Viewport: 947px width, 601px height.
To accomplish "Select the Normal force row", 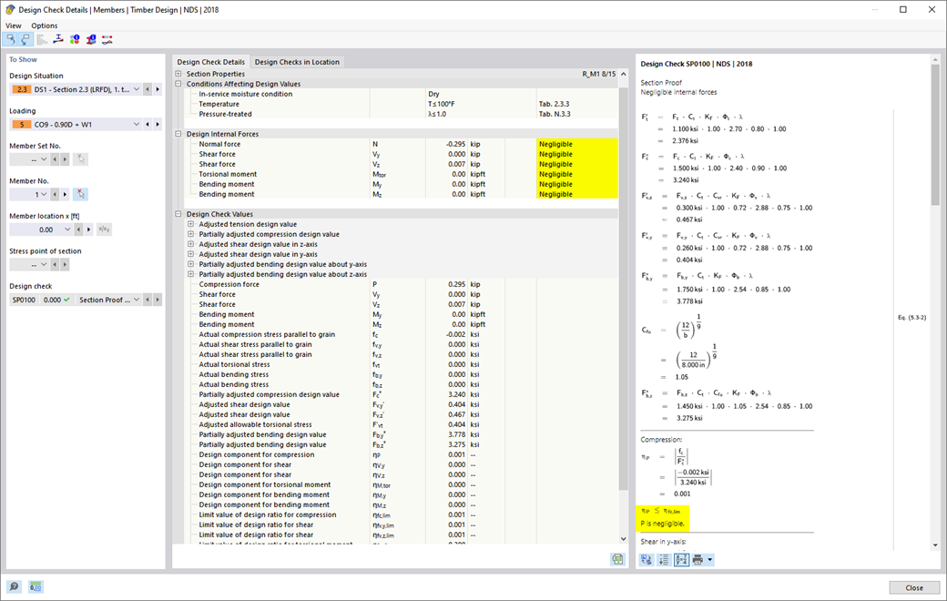I will 402,145.
